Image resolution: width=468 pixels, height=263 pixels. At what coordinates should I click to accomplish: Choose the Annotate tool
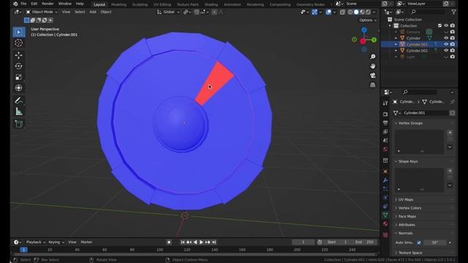click(19, 101)
